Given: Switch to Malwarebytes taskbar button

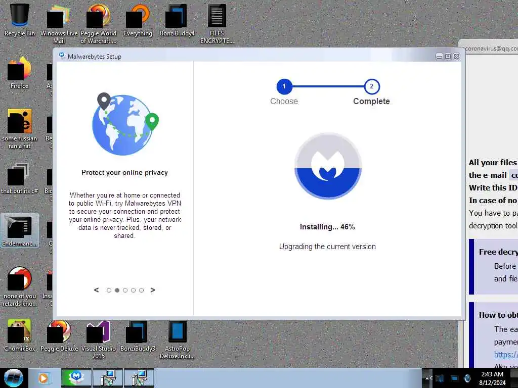Looking at the screenshot, I should [x=76, y=378].
